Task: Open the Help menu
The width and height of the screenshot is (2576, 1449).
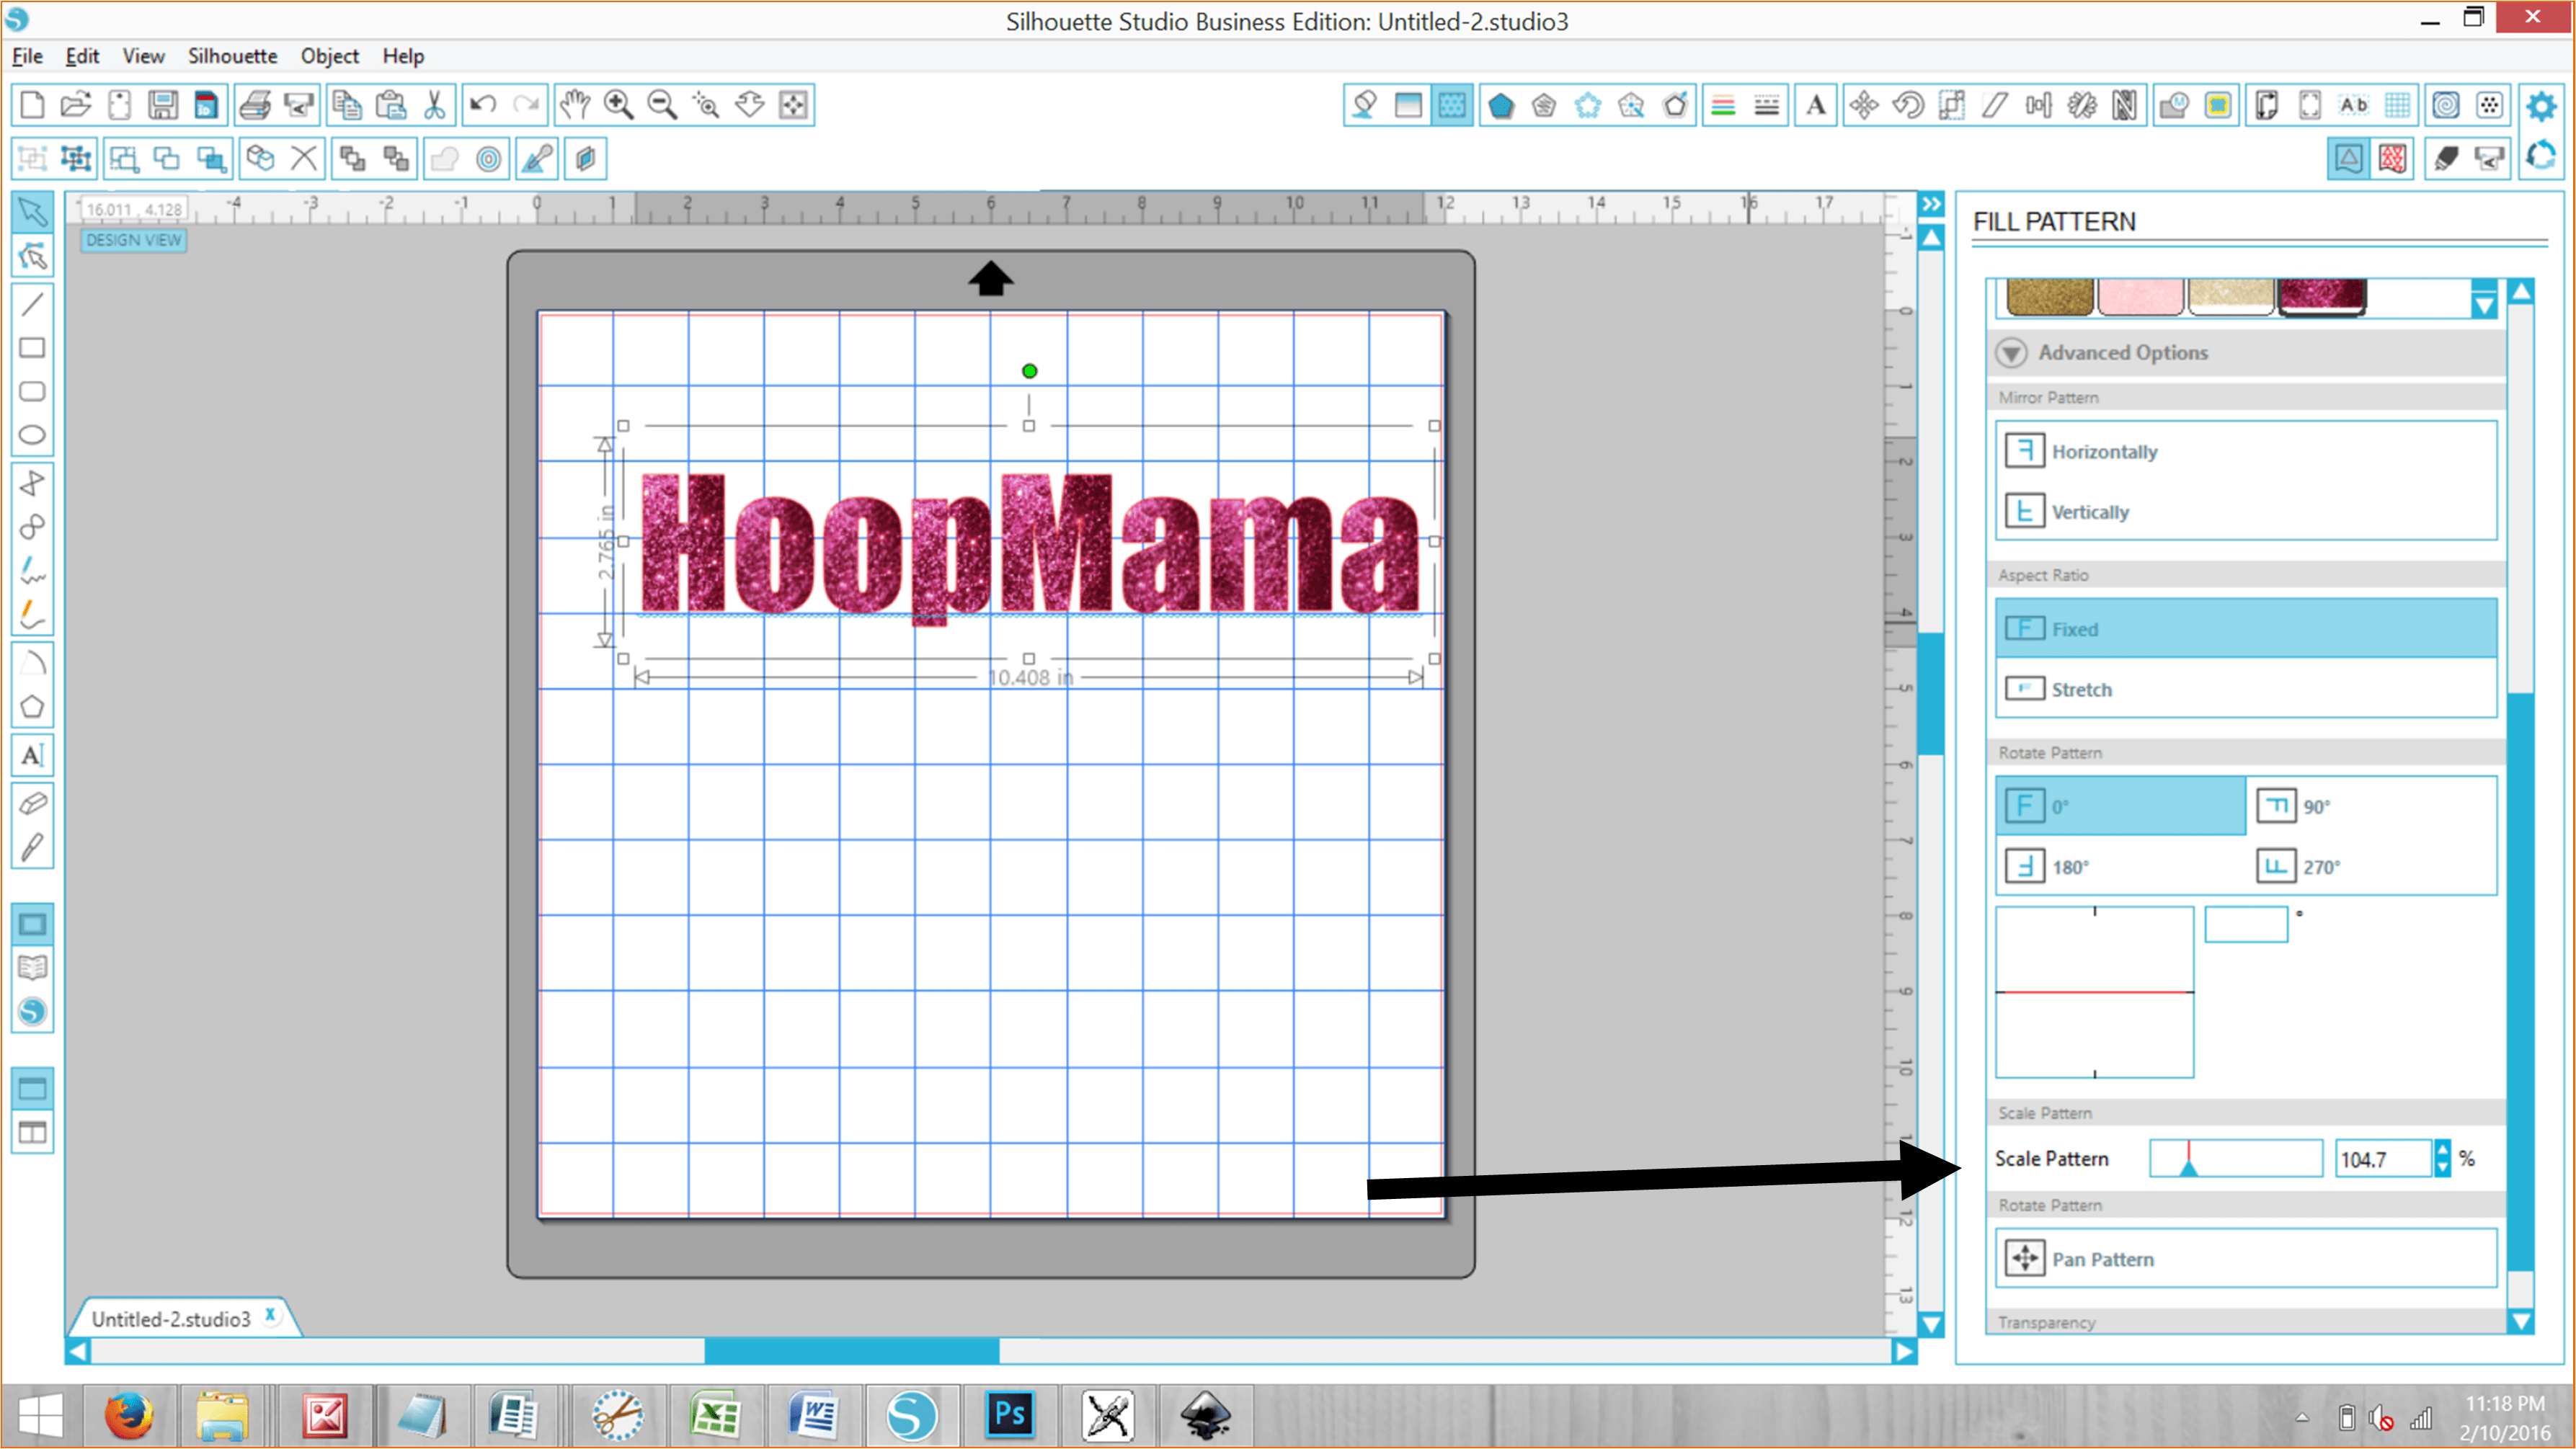Action: click(x=403, y=56)
